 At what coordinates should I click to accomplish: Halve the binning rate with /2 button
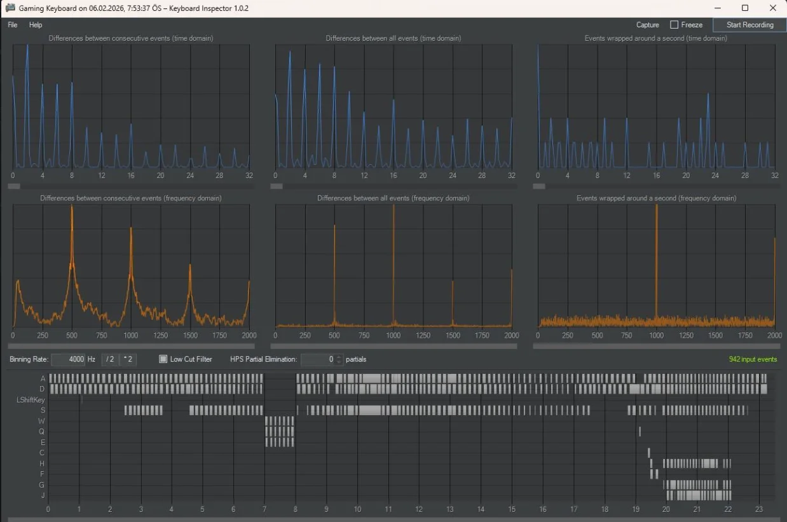click(x=110, y=359)
